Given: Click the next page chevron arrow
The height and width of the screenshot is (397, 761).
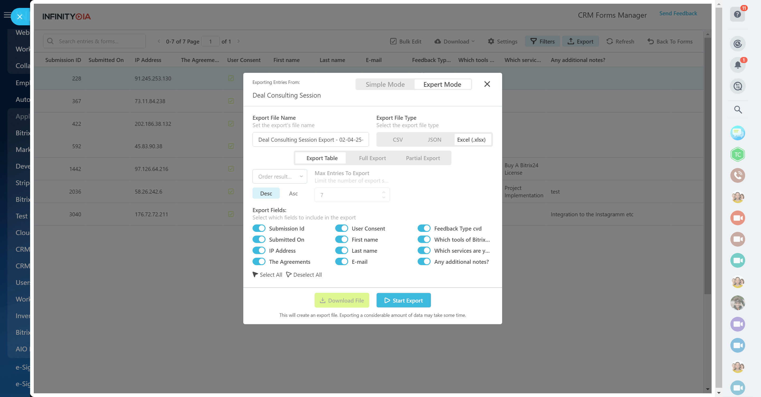Looking at the screenshot, I should pos(239,41).
